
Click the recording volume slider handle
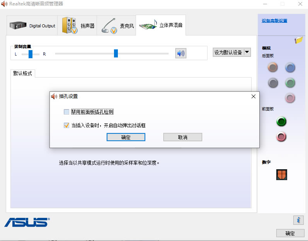[x=116, y=54]
